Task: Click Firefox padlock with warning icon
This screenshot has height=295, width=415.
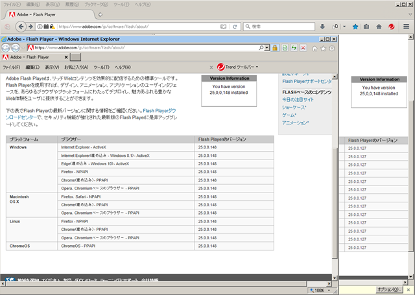Action: pyautogui.click(x=53, y=27)
